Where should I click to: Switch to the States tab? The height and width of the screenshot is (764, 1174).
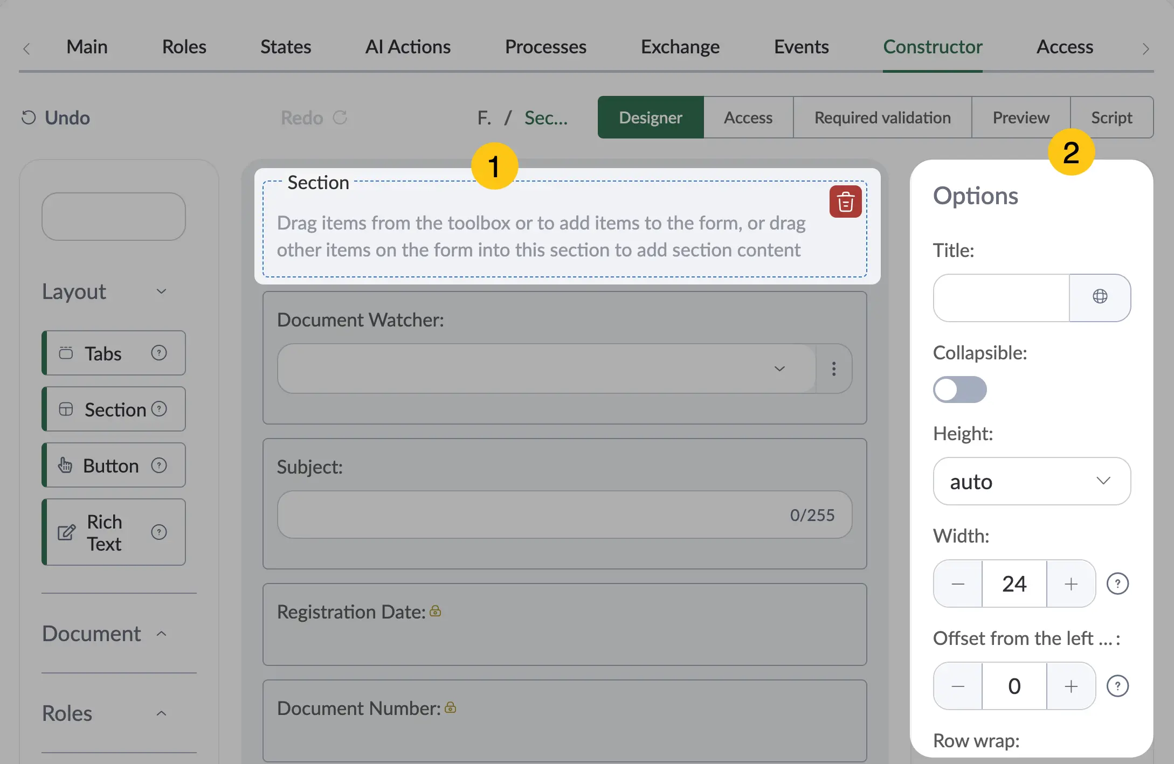286,47
